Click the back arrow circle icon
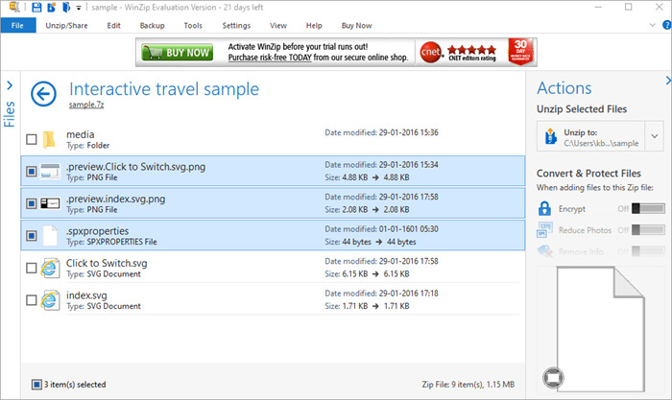 tap(43, 92)
